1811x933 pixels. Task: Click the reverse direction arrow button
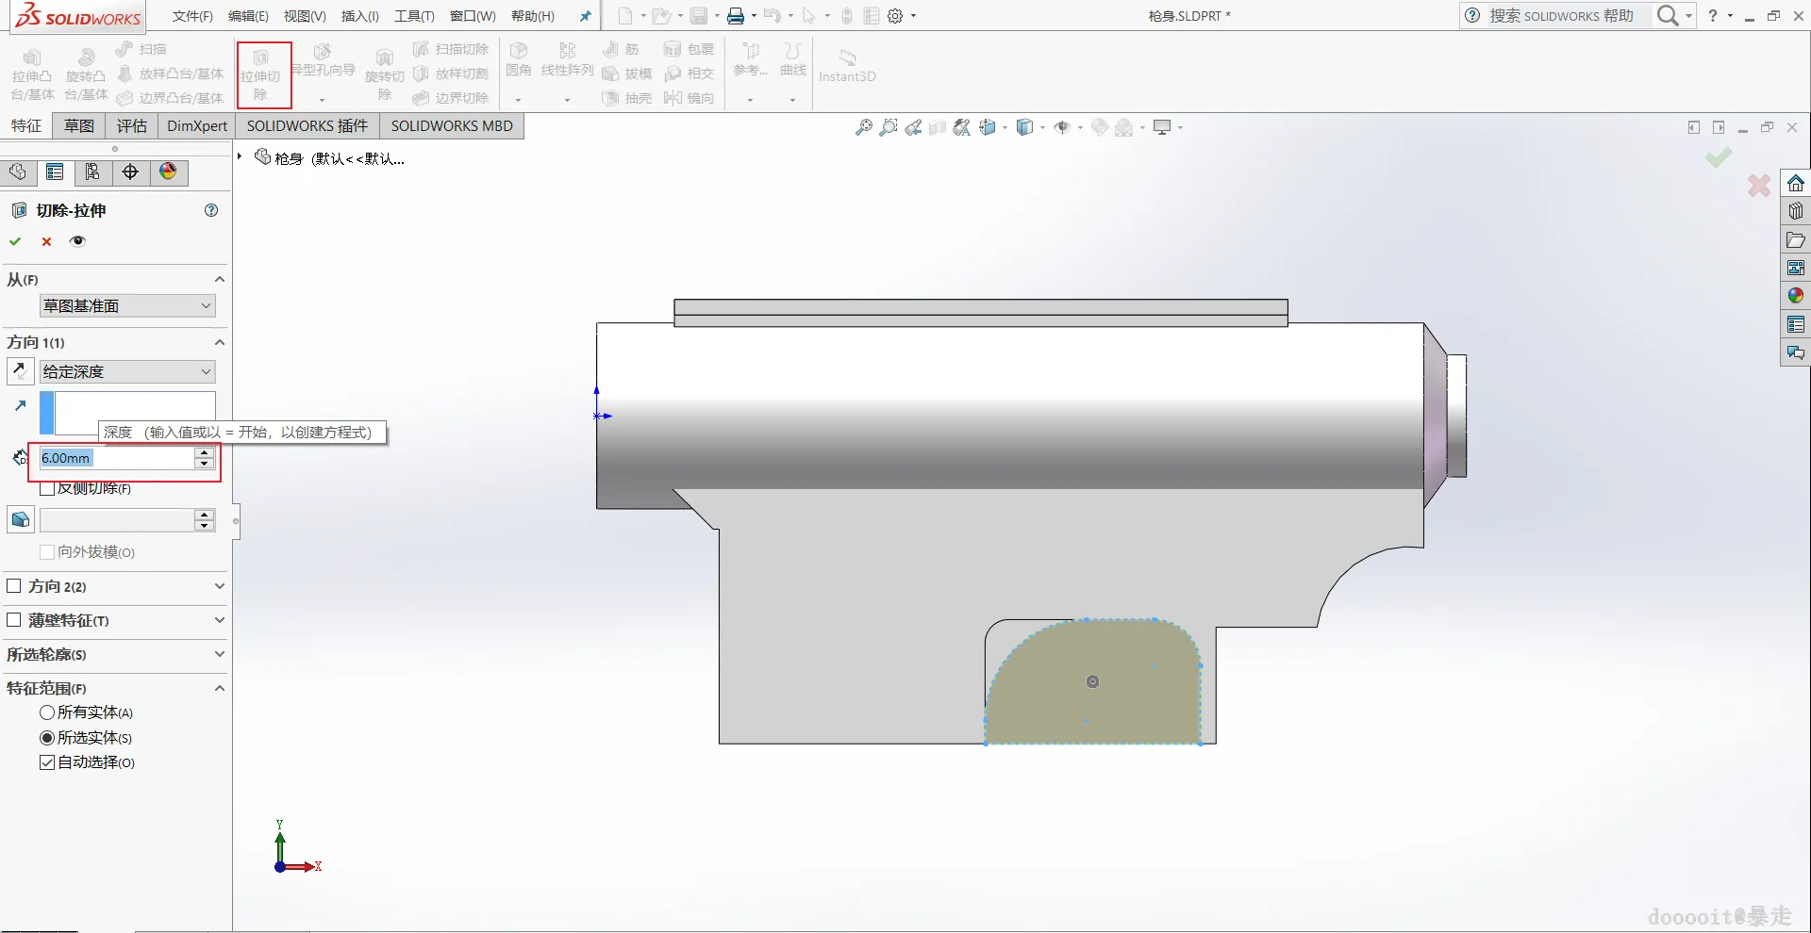tap(20, 371)
